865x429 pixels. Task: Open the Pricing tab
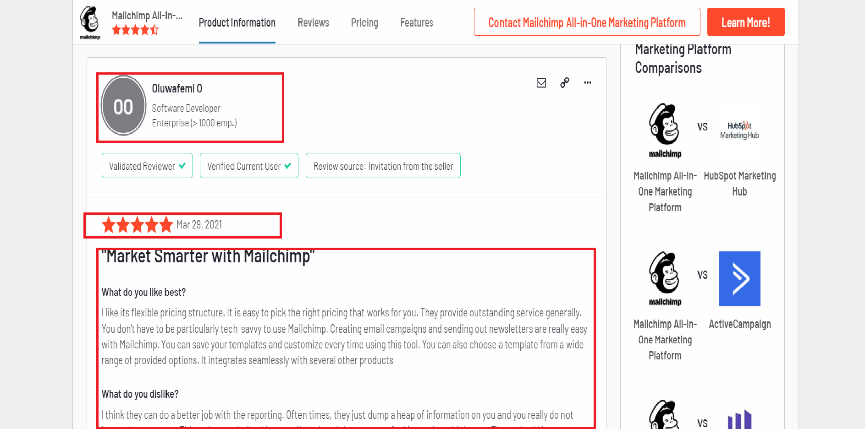(x=364, y=22)
